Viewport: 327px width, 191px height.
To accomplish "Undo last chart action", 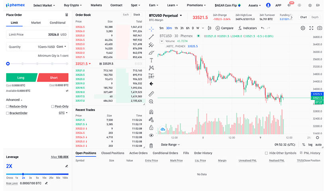I will coord(262,28).
